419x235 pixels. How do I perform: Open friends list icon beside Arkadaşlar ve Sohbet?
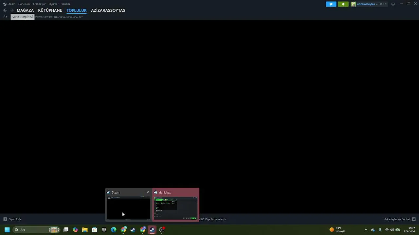pyautogui.click(x=414, y=219)
